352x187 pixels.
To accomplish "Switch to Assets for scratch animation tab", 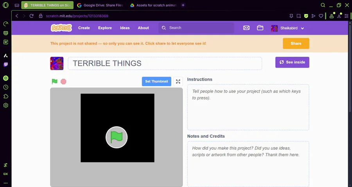I will tap(154, 5).
